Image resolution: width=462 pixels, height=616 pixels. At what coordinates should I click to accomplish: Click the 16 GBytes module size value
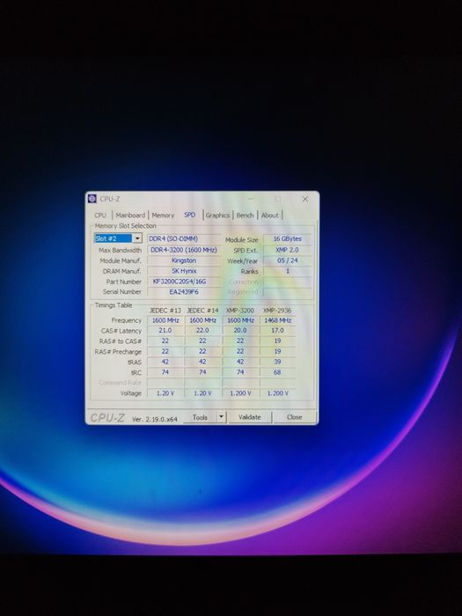coord(288,238)
